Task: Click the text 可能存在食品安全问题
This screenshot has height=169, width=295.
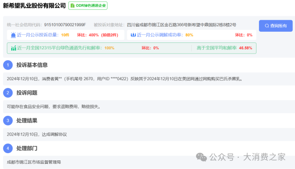Action: (x=28, y=107)
